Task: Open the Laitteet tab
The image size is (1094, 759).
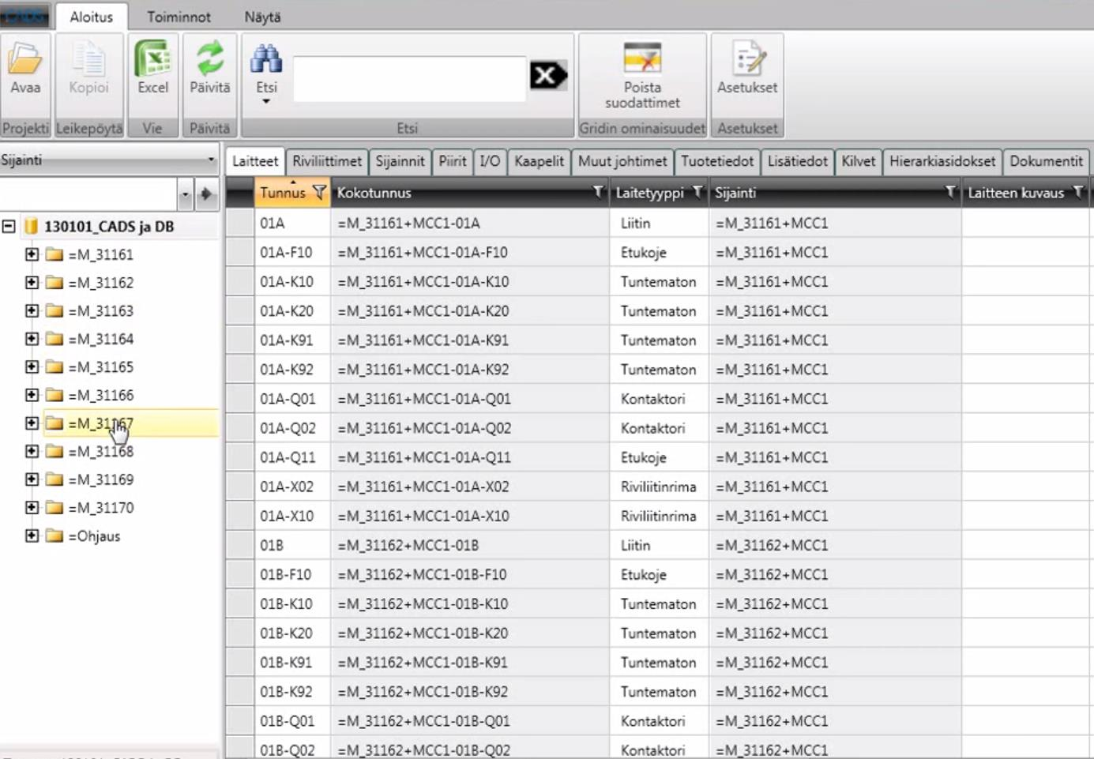Action: pos(255,161)
